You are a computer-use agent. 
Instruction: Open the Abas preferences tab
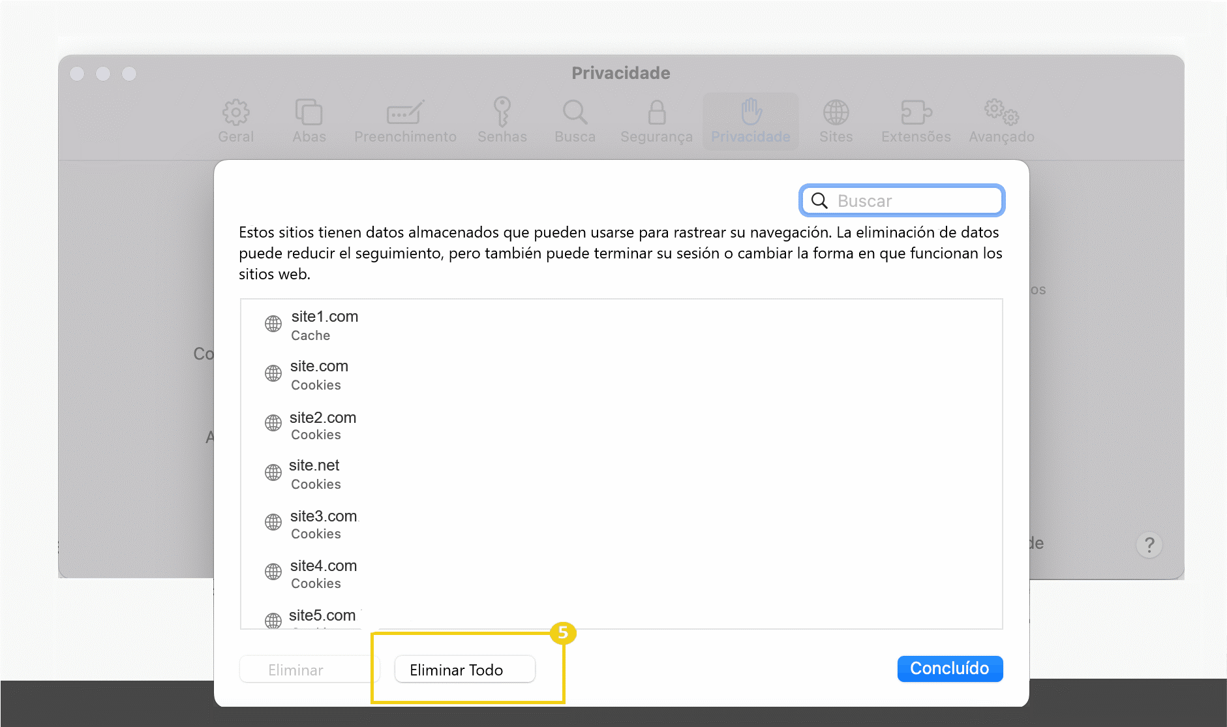309,121
